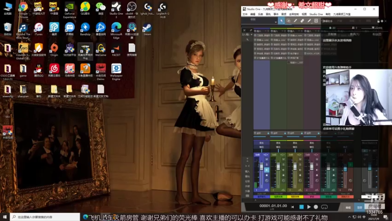Expand the insert menu arrow on channel 3
392x221 pixels.
[299, 31]
